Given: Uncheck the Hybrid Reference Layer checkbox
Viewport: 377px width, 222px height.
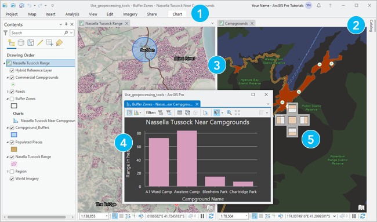Looking at the screenshot, I should [12, 70].
